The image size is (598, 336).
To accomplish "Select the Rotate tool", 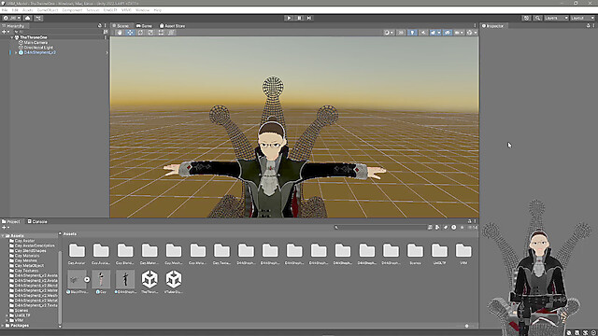I will click(x=140, y=33).
